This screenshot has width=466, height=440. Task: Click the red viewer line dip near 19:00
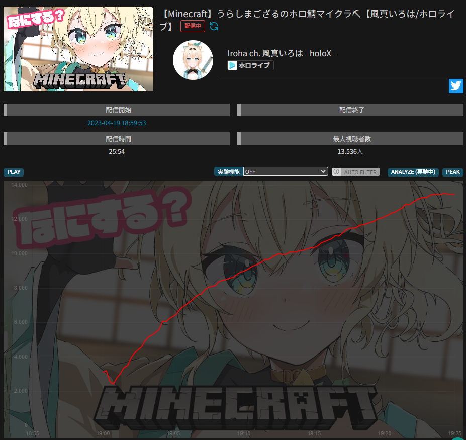(x=113, y=383)
